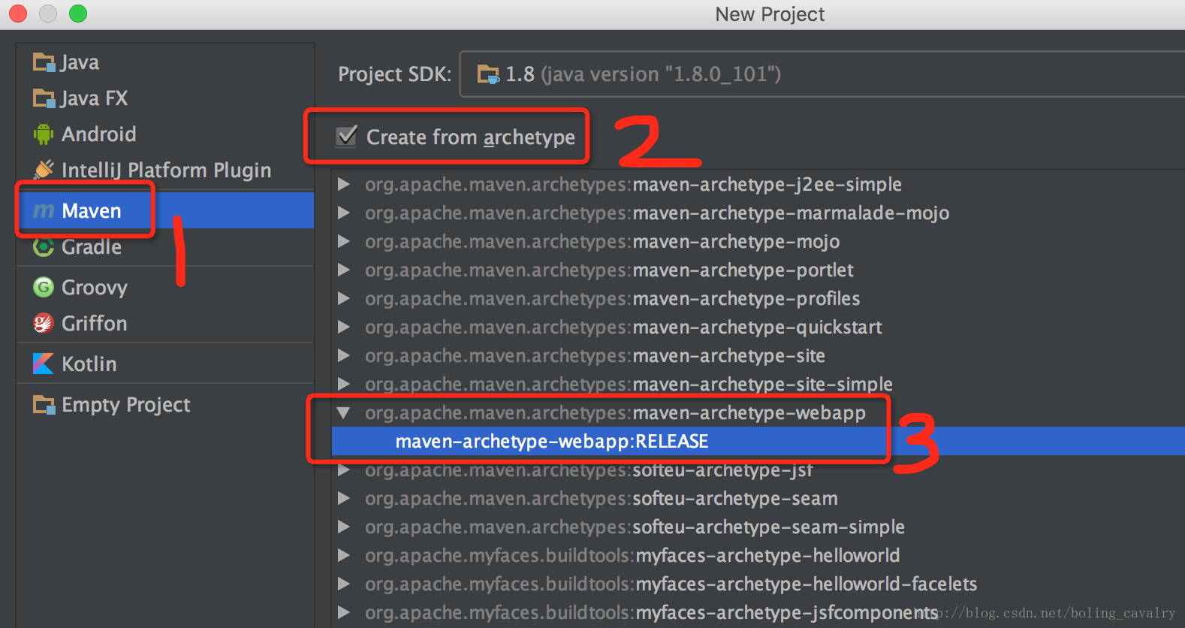
Task: Click the green maximize window button
Action: click(77, 14)
